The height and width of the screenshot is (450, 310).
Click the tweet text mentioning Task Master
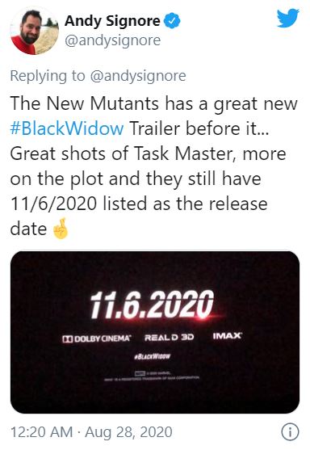(148, 154)
